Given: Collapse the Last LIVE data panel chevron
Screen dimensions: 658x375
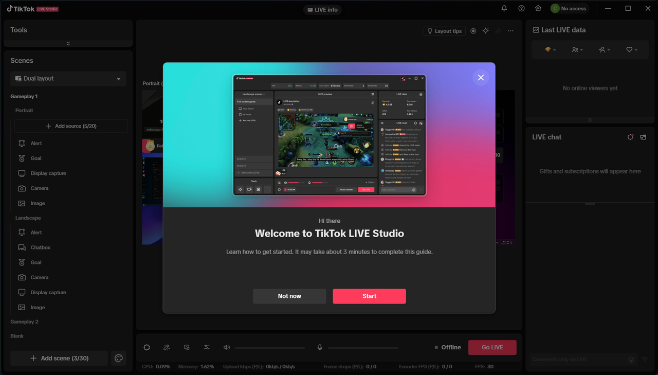Looking at the screenshot, I should (590, 120).
